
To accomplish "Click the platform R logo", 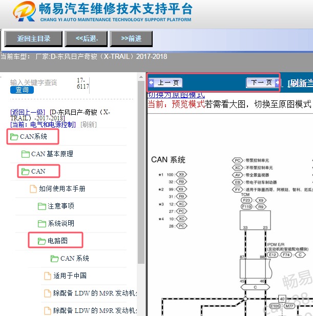I will point(24,11).
